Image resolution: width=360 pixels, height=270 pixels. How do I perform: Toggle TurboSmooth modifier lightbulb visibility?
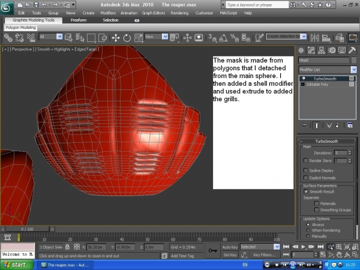pyautogui.click(x=304, y=79)
